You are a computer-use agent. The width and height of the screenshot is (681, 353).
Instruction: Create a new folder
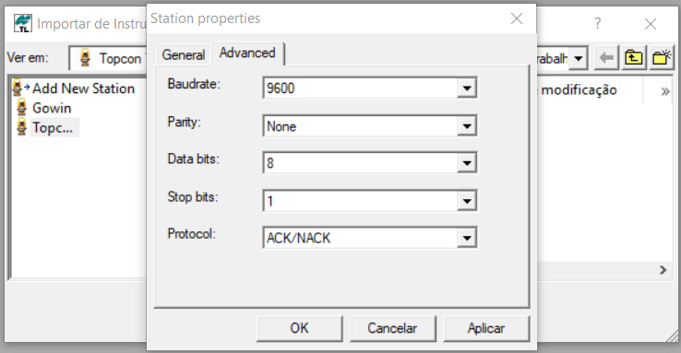click(662, 58)
